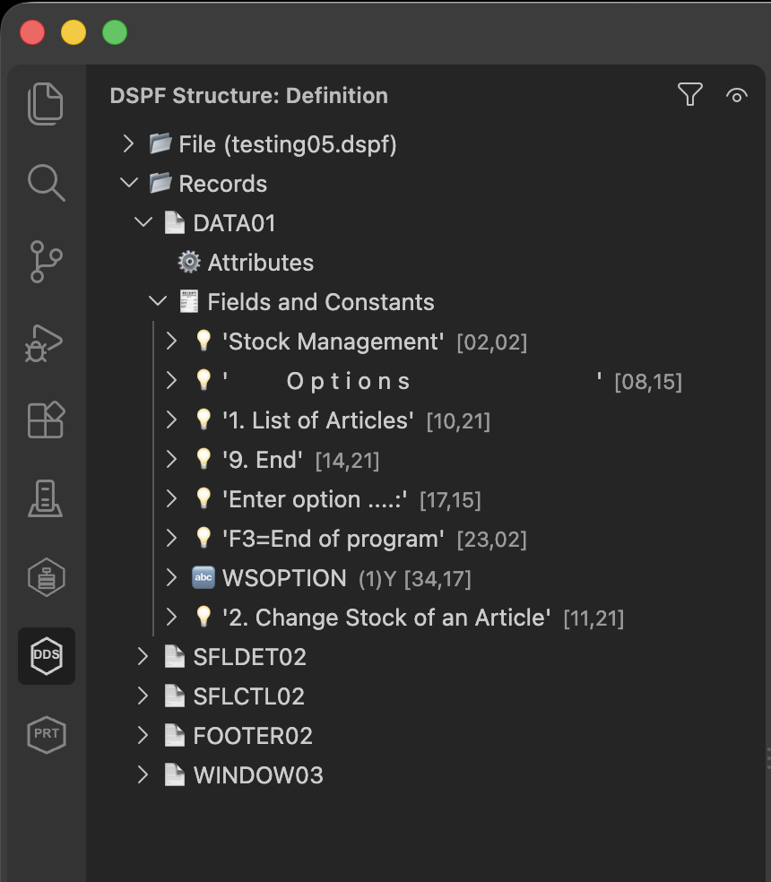Viewport: 771px width, 882px height.
Task: Open the Run and Debug view
Action: click(44, 342)
